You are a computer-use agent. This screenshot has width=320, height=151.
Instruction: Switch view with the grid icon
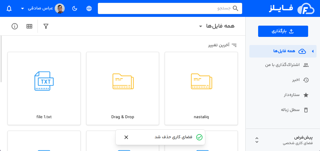pyautogui.click(x=29, y=26)
